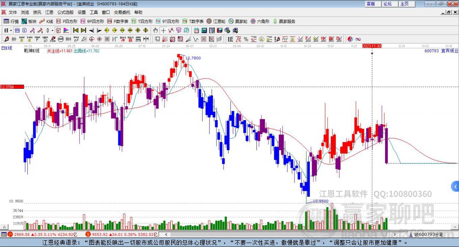Click the 日K线 period label
Screen dimensions: 459x247
[7, 48]
